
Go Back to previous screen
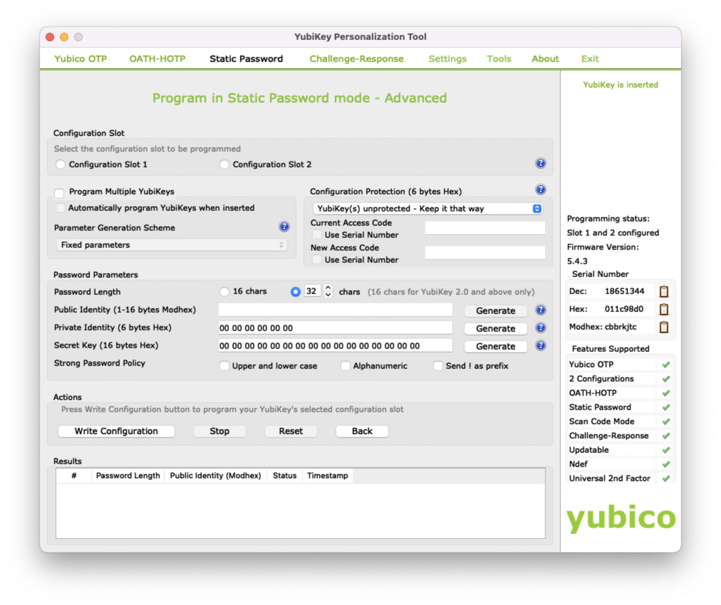click(362, 431)
